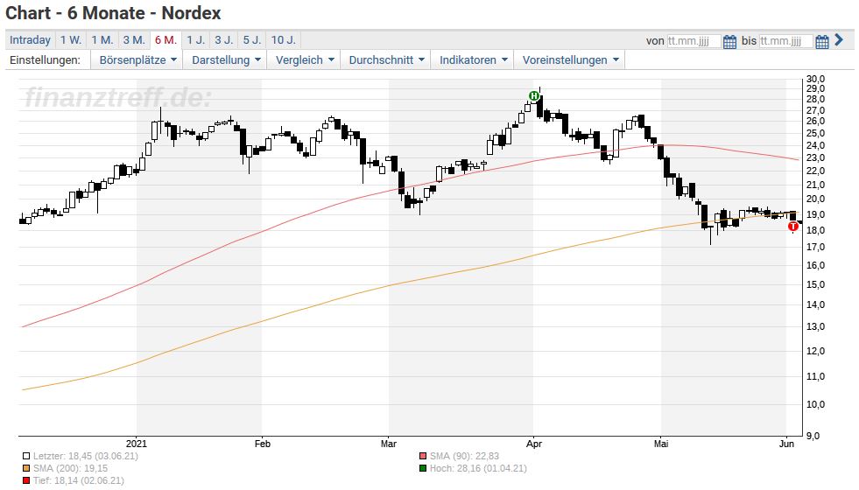
Task: Click the blue arrow to apply date range
Action: coord(838,40)
